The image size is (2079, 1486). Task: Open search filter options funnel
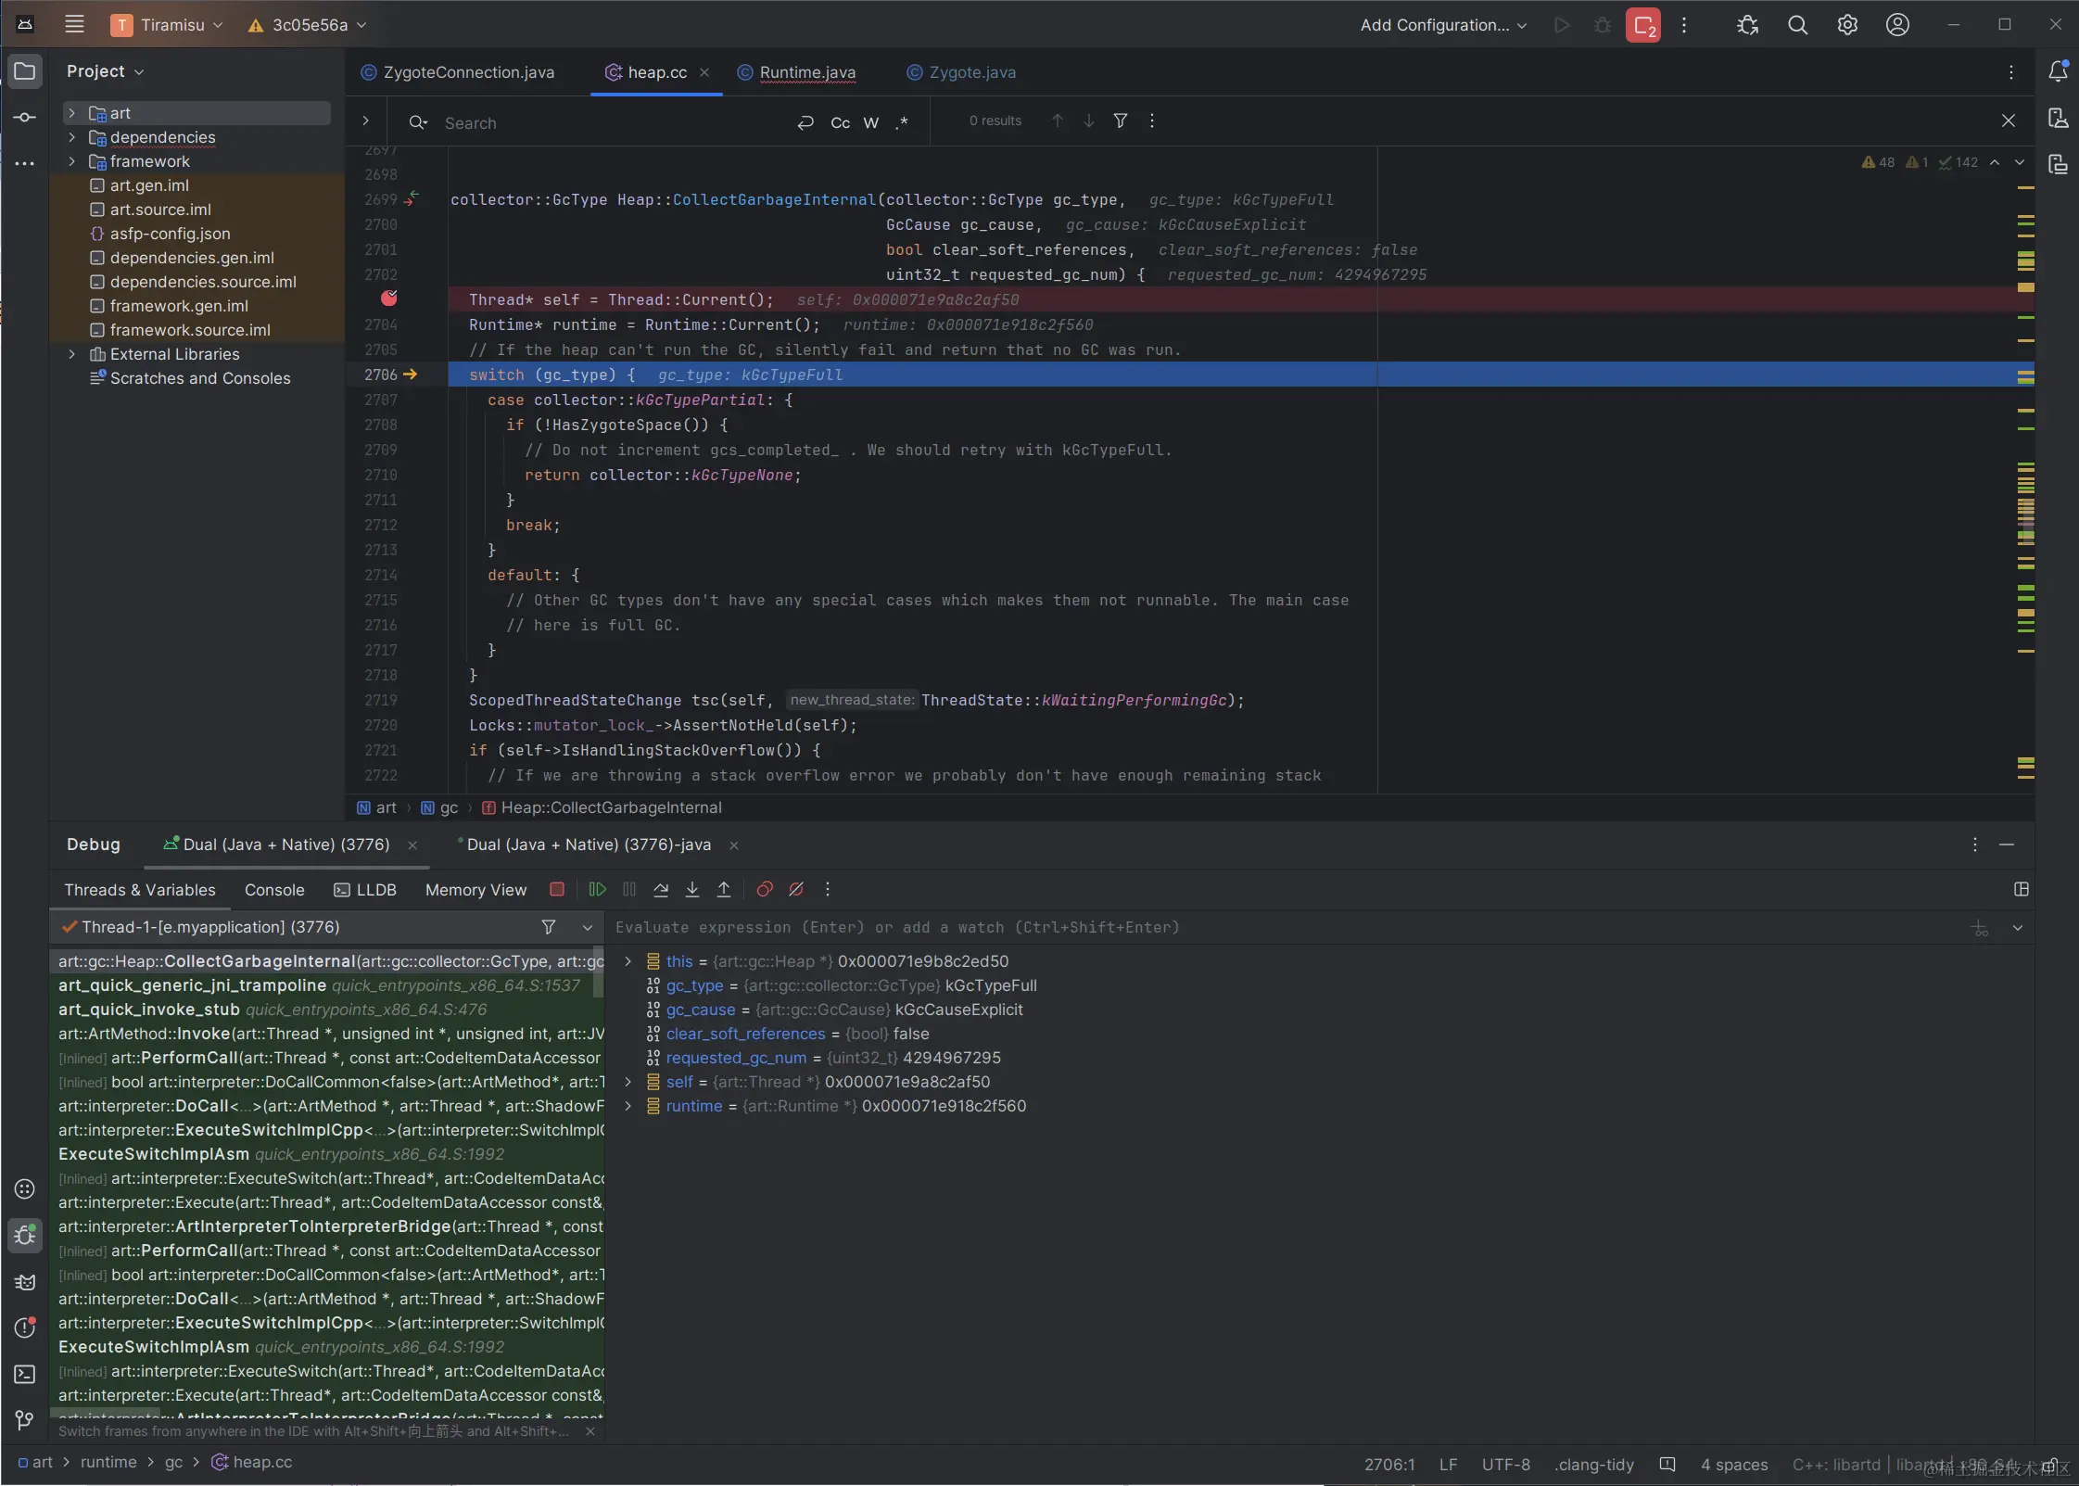click(1121, 121)
